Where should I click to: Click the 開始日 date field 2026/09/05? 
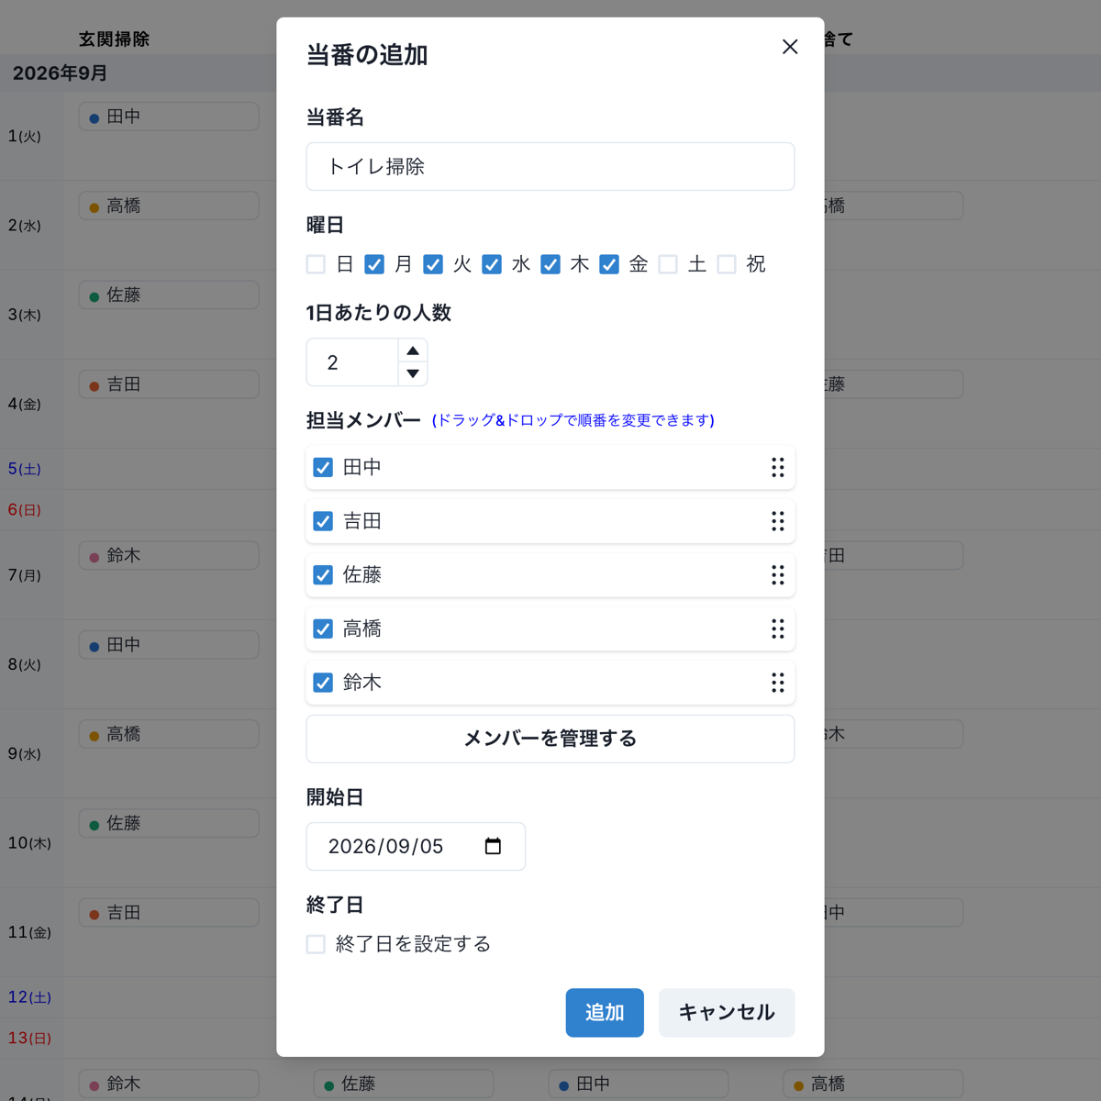coord(416,846)
